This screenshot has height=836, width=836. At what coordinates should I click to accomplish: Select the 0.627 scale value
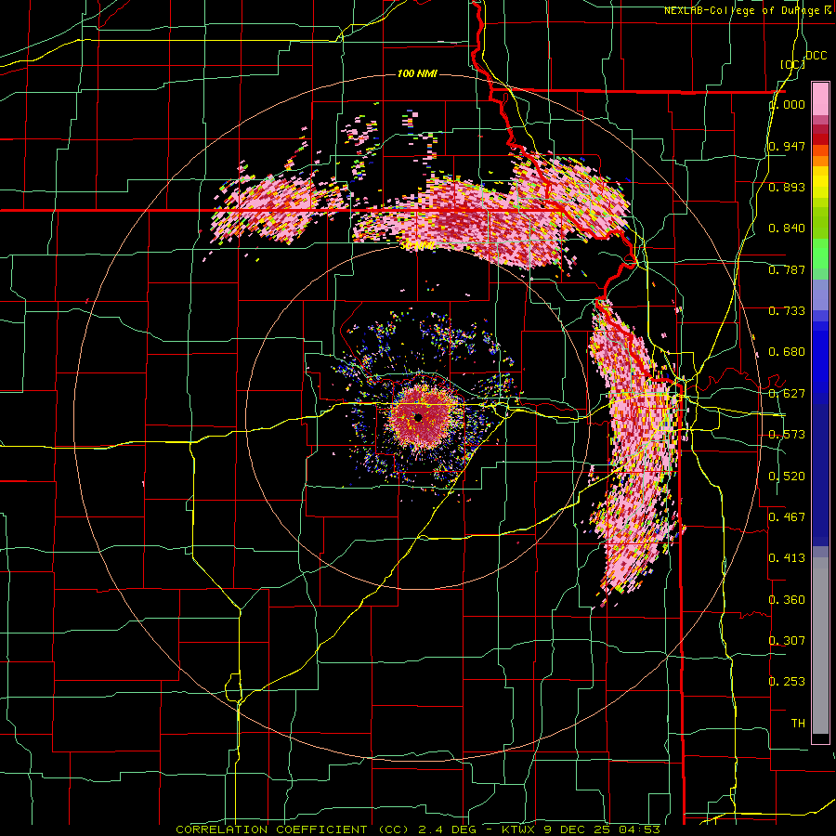tap(787, 393)
